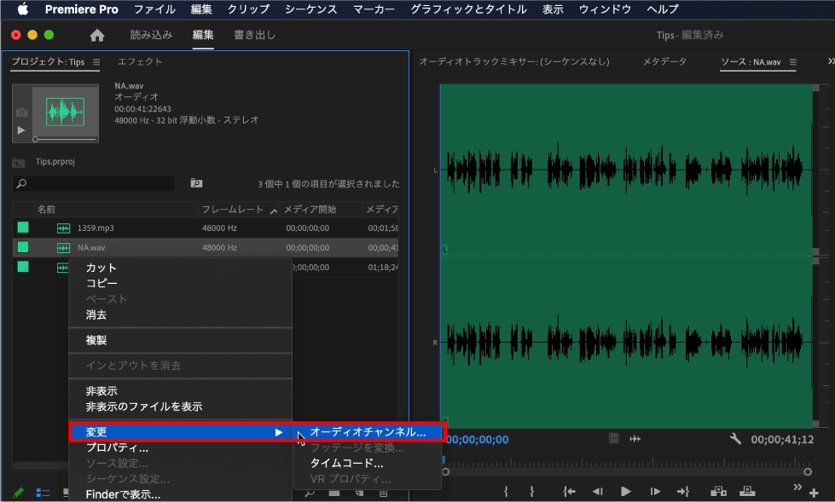Open the オーディオトラックミキサー tab
This screenshot has height=502, width=835.
coord(514,61)
